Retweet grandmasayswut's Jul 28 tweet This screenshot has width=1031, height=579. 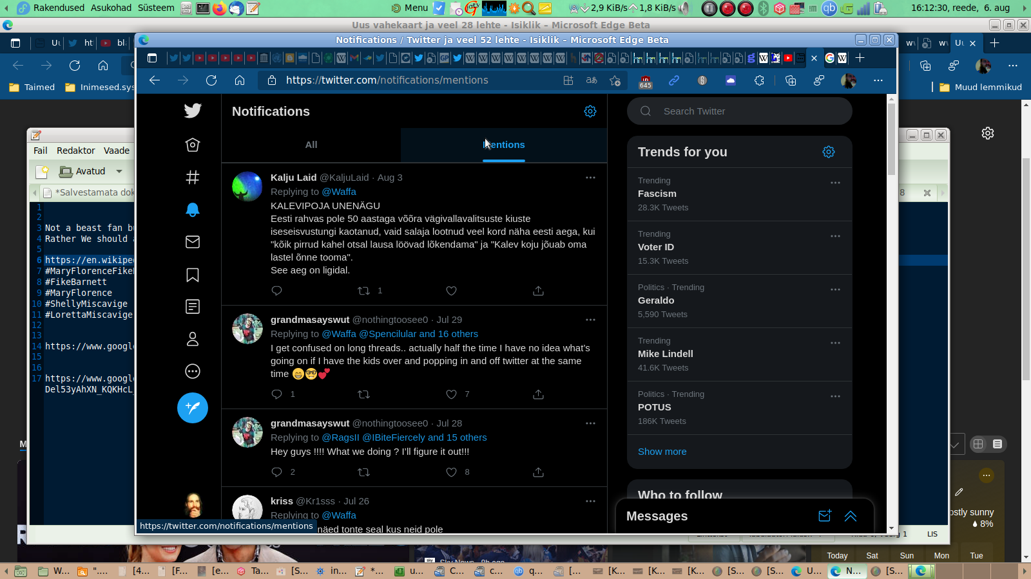pos(364,472)
